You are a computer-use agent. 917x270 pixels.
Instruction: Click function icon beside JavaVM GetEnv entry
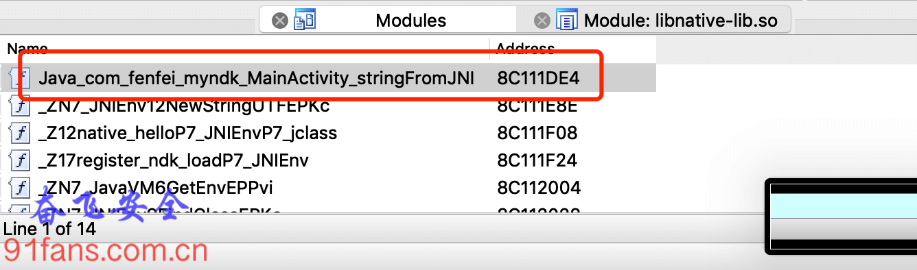pyautogui.click(x=21, y=188)
